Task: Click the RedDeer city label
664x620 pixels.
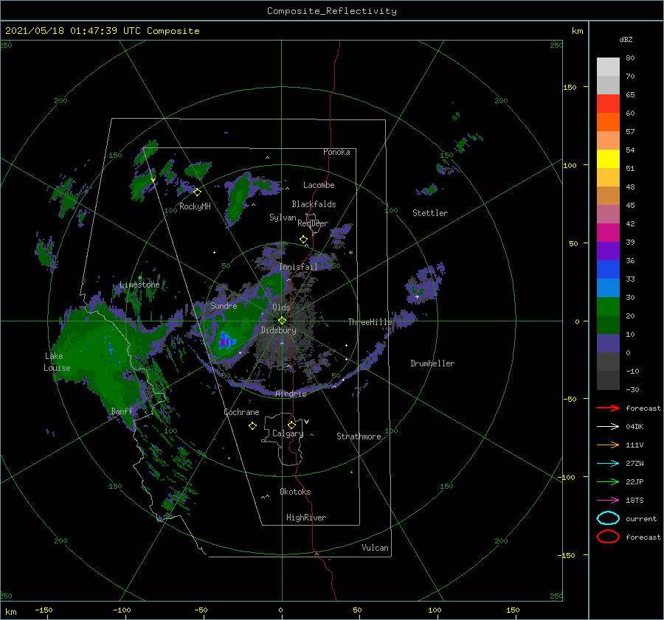Action: 313,223
